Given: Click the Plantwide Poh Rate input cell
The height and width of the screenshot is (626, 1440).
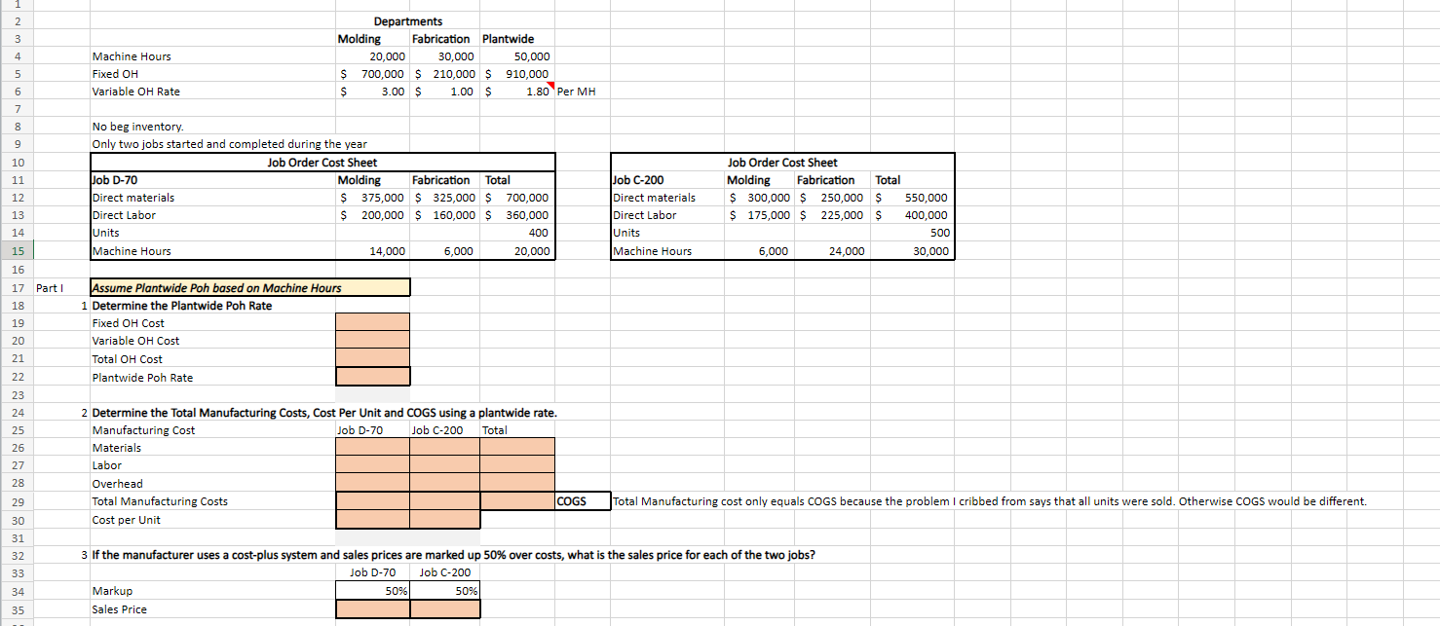Looking at the screenshot, I should [372, 376].
